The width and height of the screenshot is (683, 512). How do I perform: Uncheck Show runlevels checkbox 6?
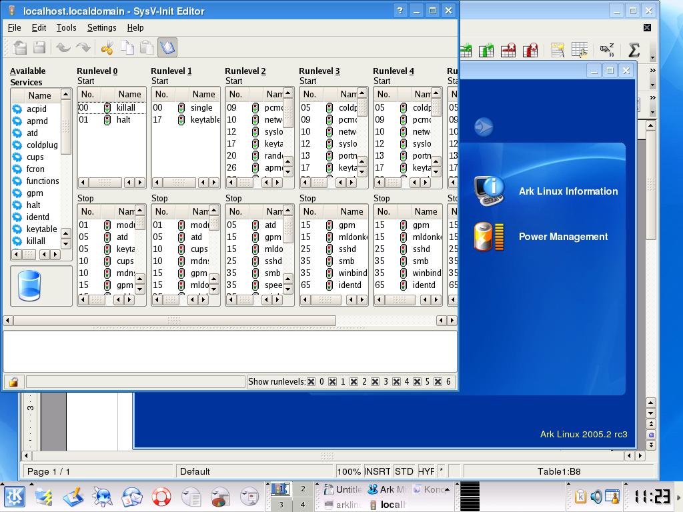coord(438,382)
